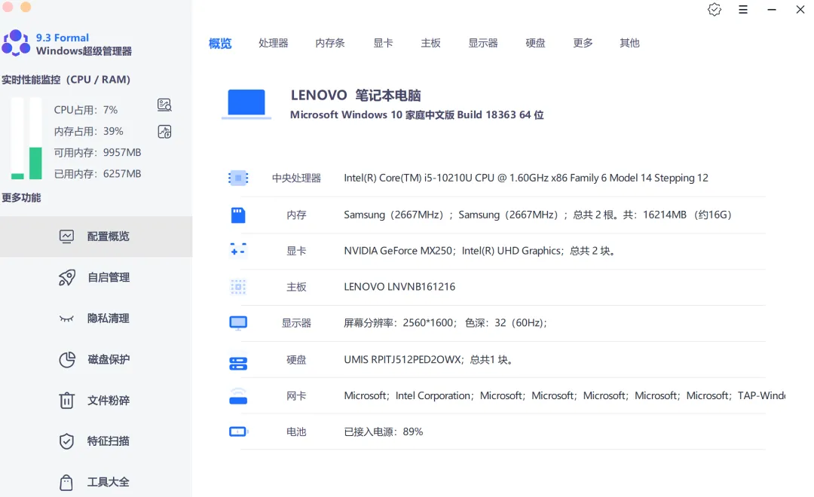Open the hamburger menu in title bar
Screen dimensions: 814x497
tap(743, 10)
